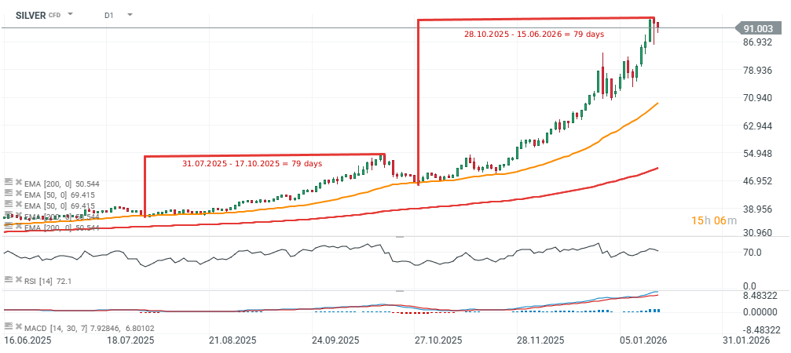The height and width of the screenshot is (353, 791).
Task: Expand the SILVER CFD instrument dropdown
Action: point(70,15)
